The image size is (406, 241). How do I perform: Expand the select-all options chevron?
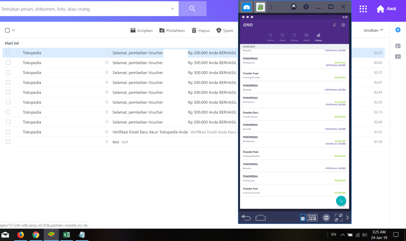(x=14, y=30)
